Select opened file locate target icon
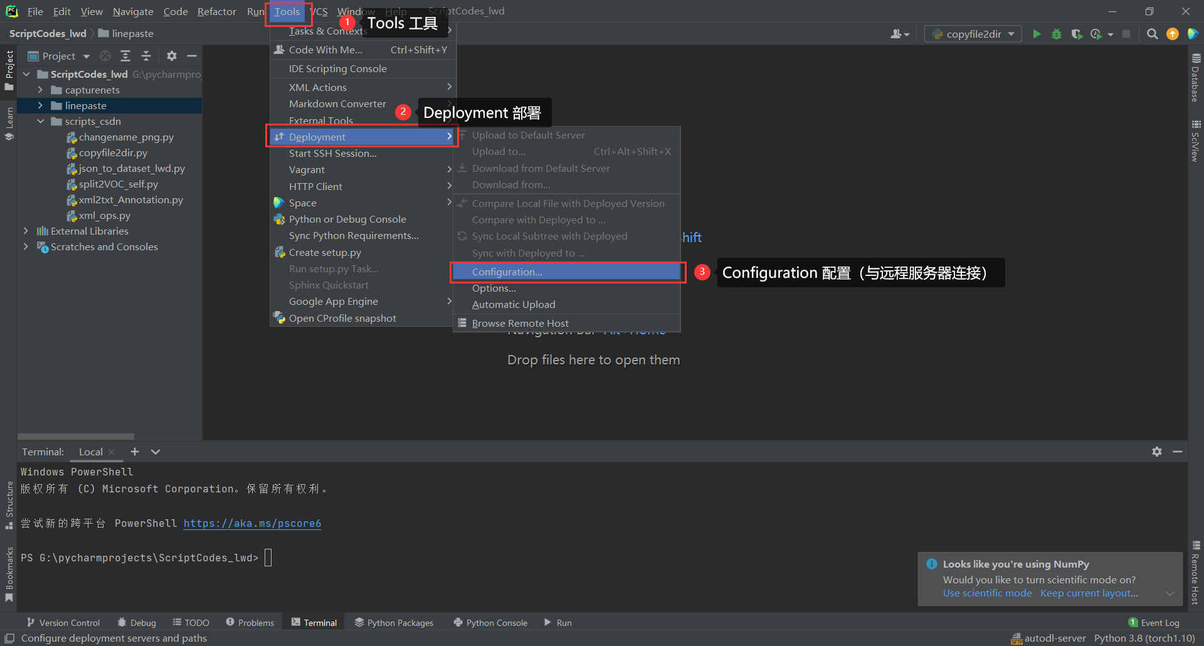Viewport: 1204px width, 646px height. pyautogui.click(x=105, y=56)
